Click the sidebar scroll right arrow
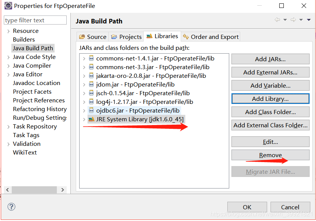The width and height of the screenshot is (316, 221). [63, 190]
